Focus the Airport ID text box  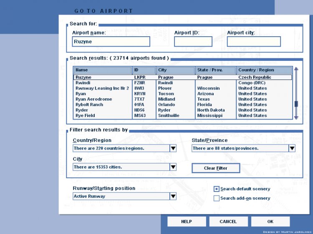[x=193, y=42]
